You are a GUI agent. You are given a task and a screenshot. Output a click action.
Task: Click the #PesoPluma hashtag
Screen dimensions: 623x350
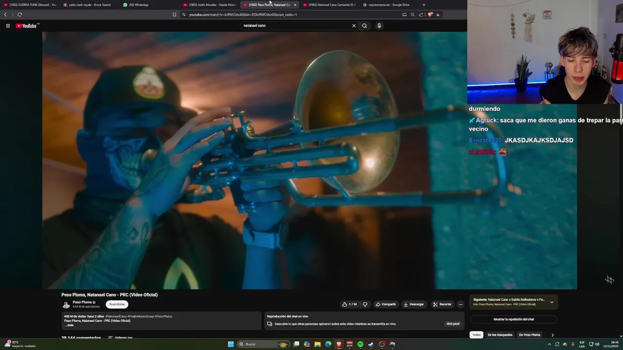click(163, 316)
